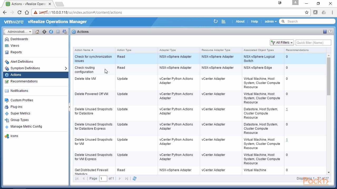Select Actions in the sidebar
The height and width of the screenshot is (189, 337).
tap(36, 75)
